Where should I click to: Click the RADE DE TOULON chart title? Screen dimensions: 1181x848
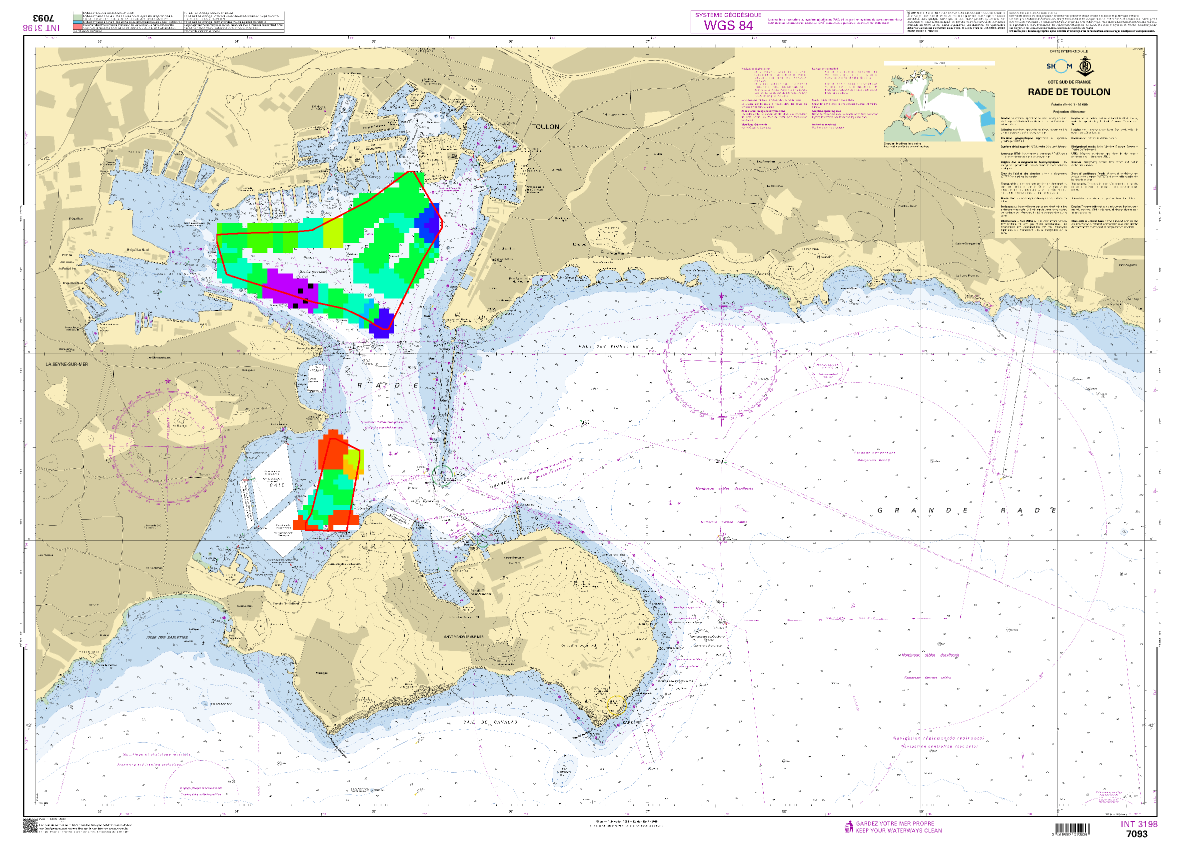coord(1069,91)
